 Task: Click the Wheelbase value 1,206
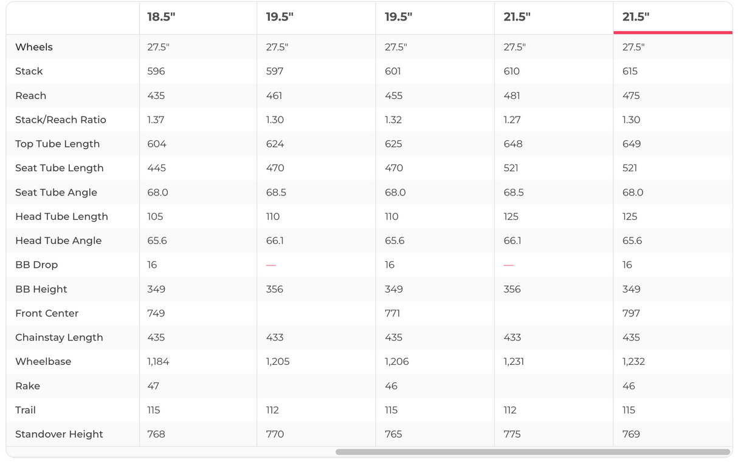396,361
